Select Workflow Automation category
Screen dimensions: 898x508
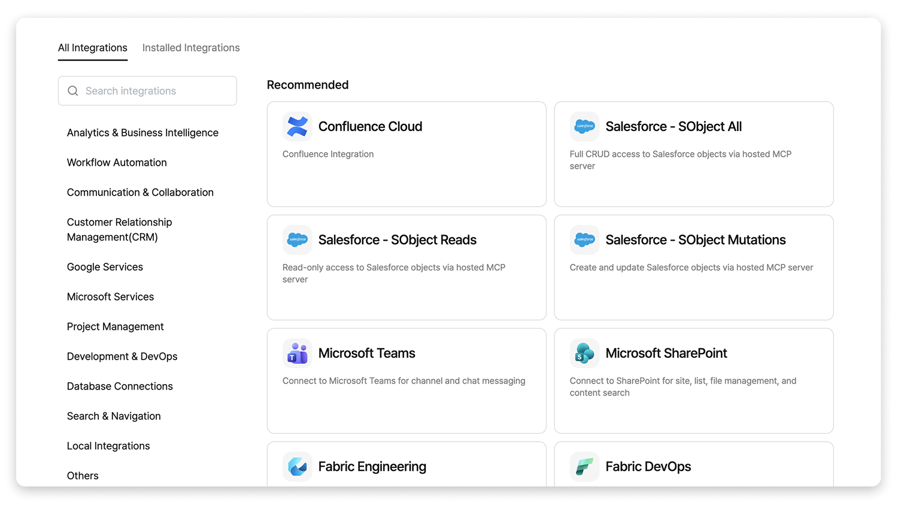[x=117, y=163]
